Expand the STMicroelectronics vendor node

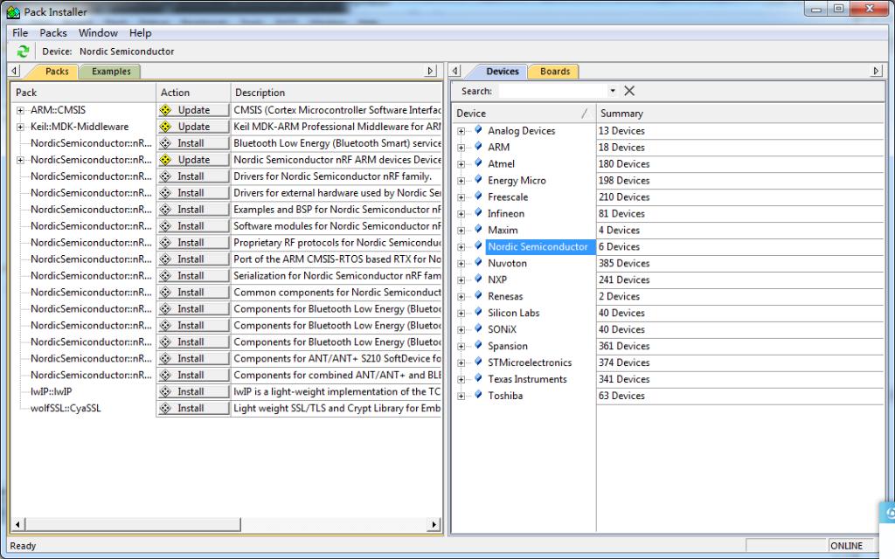461,362
